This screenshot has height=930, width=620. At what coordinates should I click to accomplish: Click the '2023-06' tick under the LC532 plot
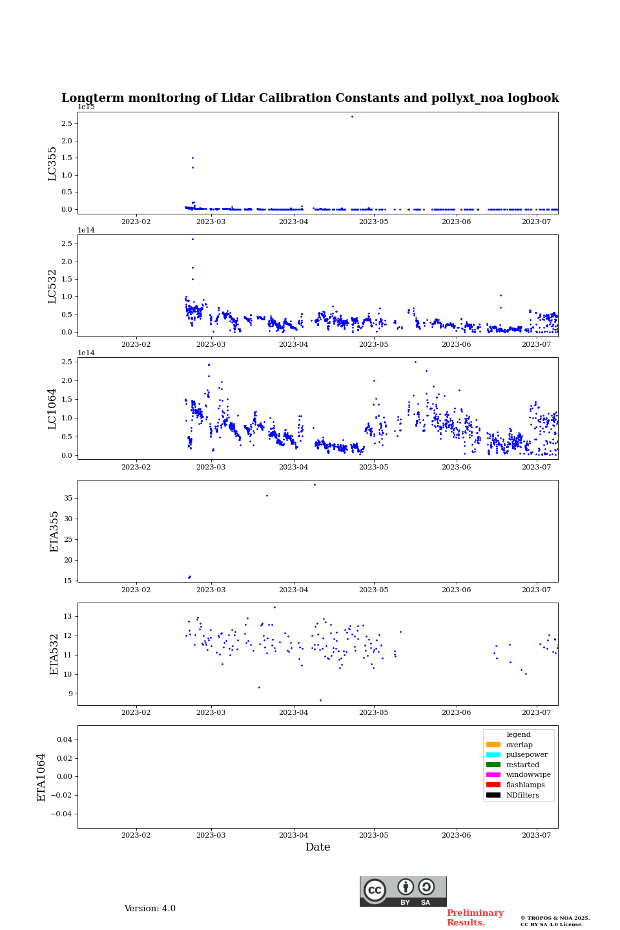(x=456, y=344)
